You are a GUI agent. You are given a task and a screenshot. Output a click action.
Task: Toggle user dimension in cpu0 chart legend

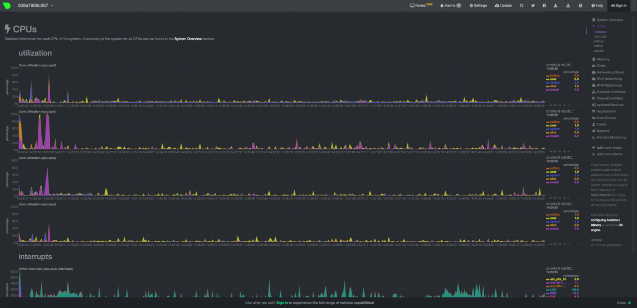tap(552, 79)
